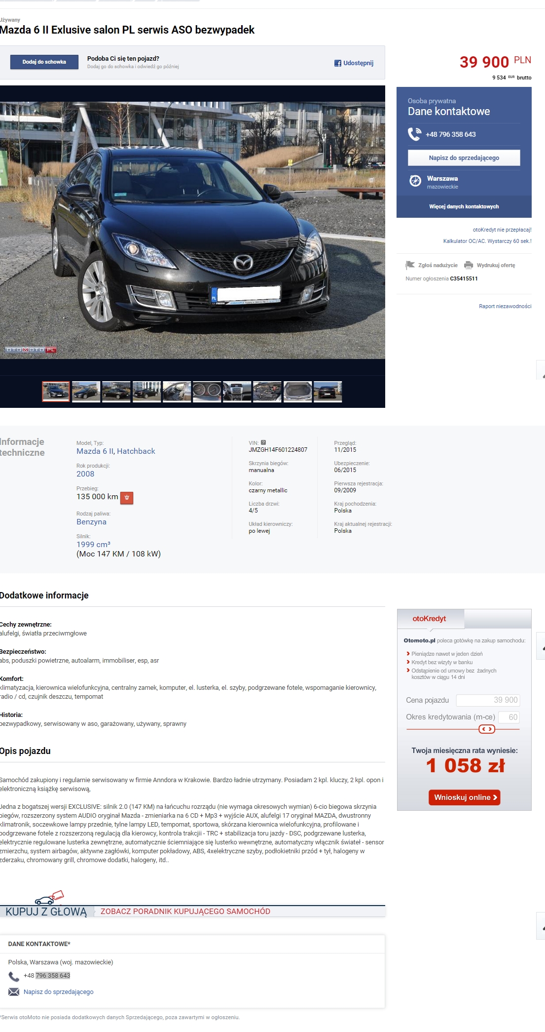Click the phone icon in blue contact panel
This screenshot has height=1032, width=545.
(414, 134)
